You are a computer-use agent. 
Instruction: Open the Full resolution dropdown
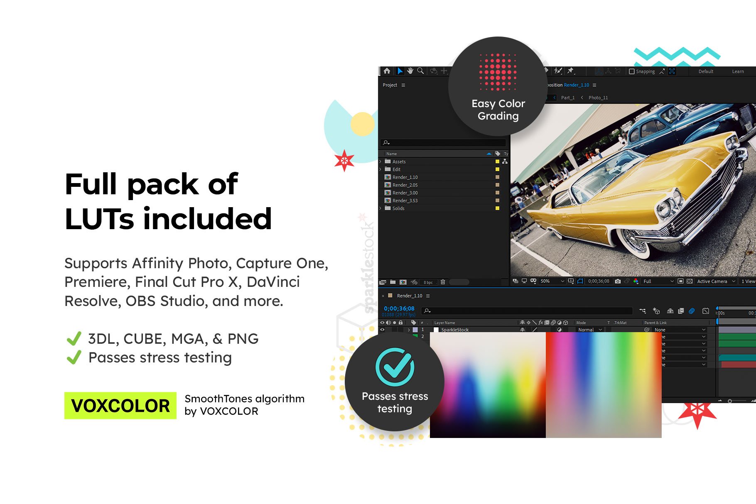[x=658, y=281]
